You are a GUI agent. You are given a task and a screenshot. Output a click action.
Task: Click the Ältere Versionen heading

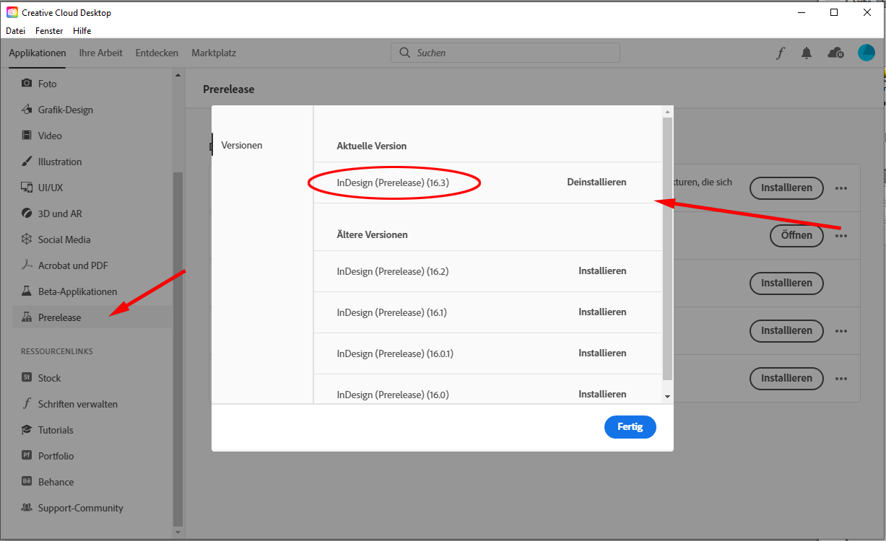[372, 234]
